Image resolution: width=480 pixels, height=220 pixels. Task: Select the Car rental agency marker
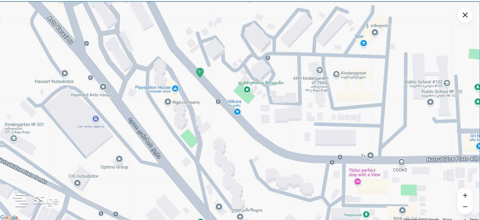tap(96, 119)
